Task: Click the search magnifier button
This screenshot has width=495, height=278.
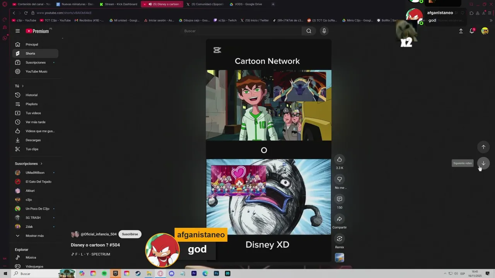Action: [309, 31]
